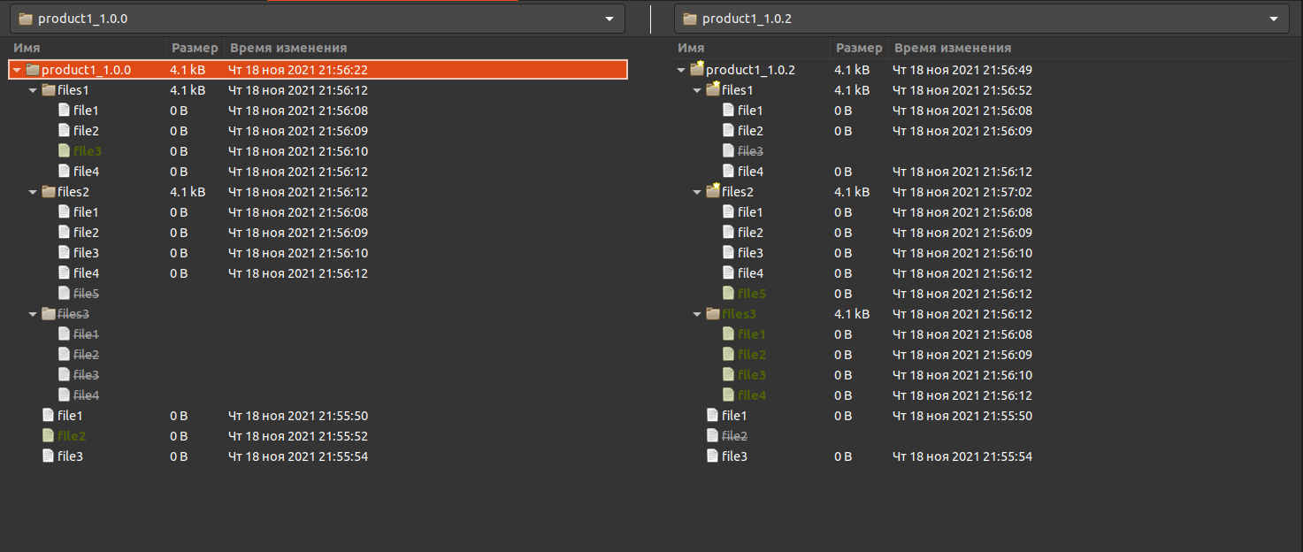Sort right pane by Время изменения column

pyautogui.click(x=1090, y=48)
